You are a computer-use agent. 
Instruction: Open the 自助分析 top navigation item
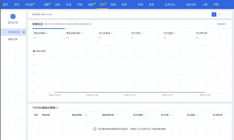pos(191,5)
